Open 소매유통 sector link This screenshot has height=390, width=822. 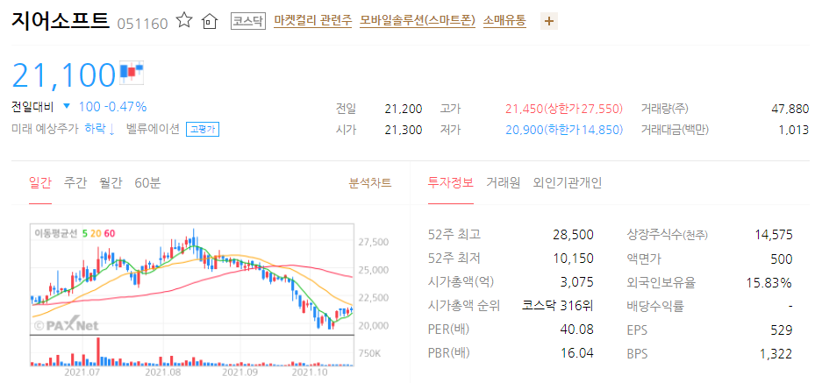click(x=504, y=21)
